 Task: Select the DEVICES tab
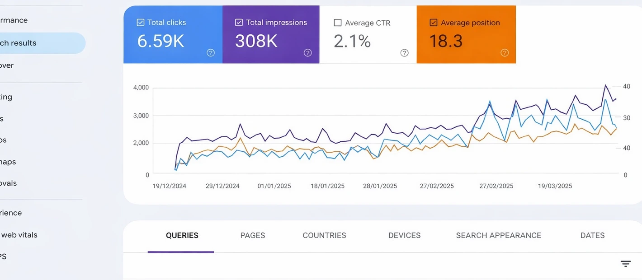[x=404, y=235]
